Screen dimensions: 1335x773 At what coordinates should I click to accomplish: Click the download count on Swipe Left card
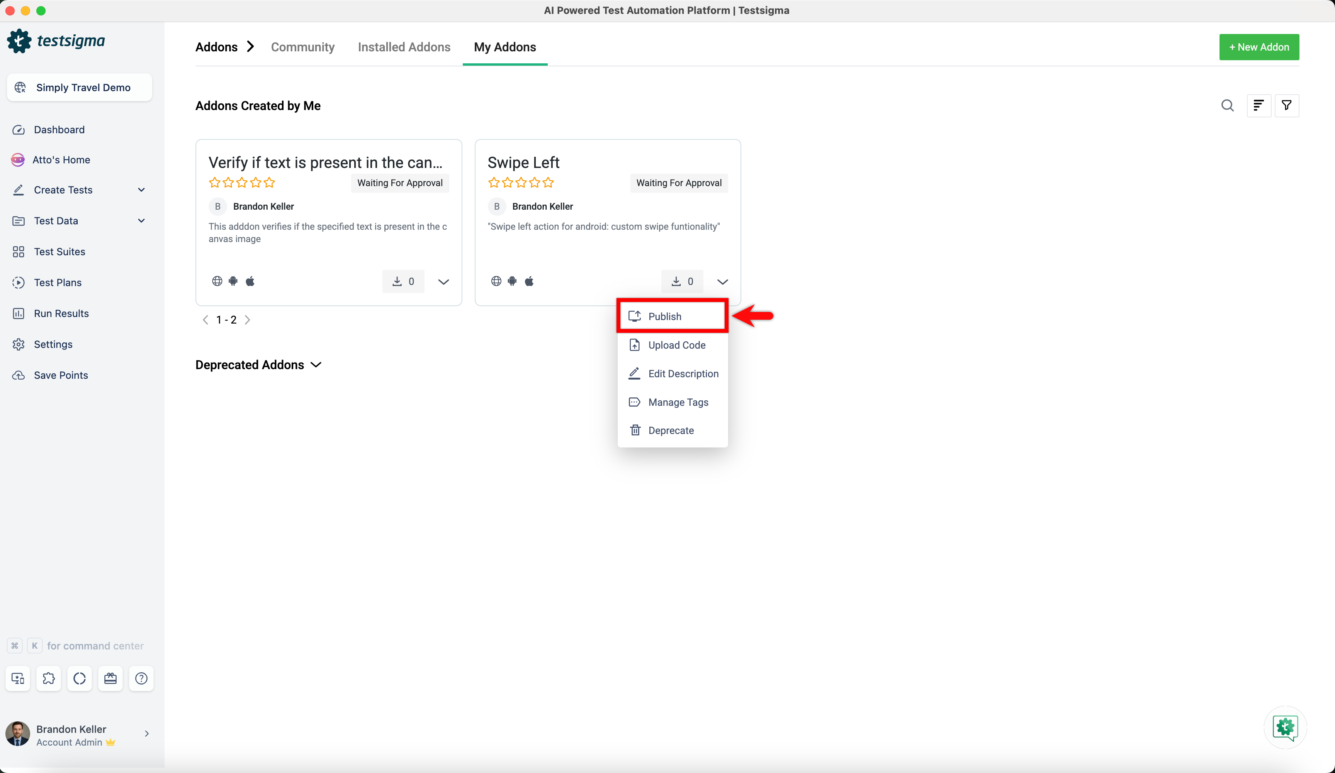[682, 281]
